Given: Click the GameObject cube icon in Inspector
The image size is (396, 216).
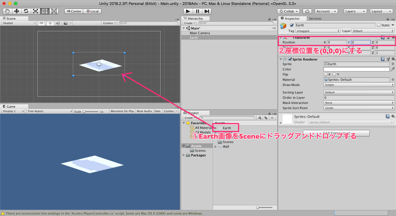Looking at the screenshot, I should [x=283, y=26].
